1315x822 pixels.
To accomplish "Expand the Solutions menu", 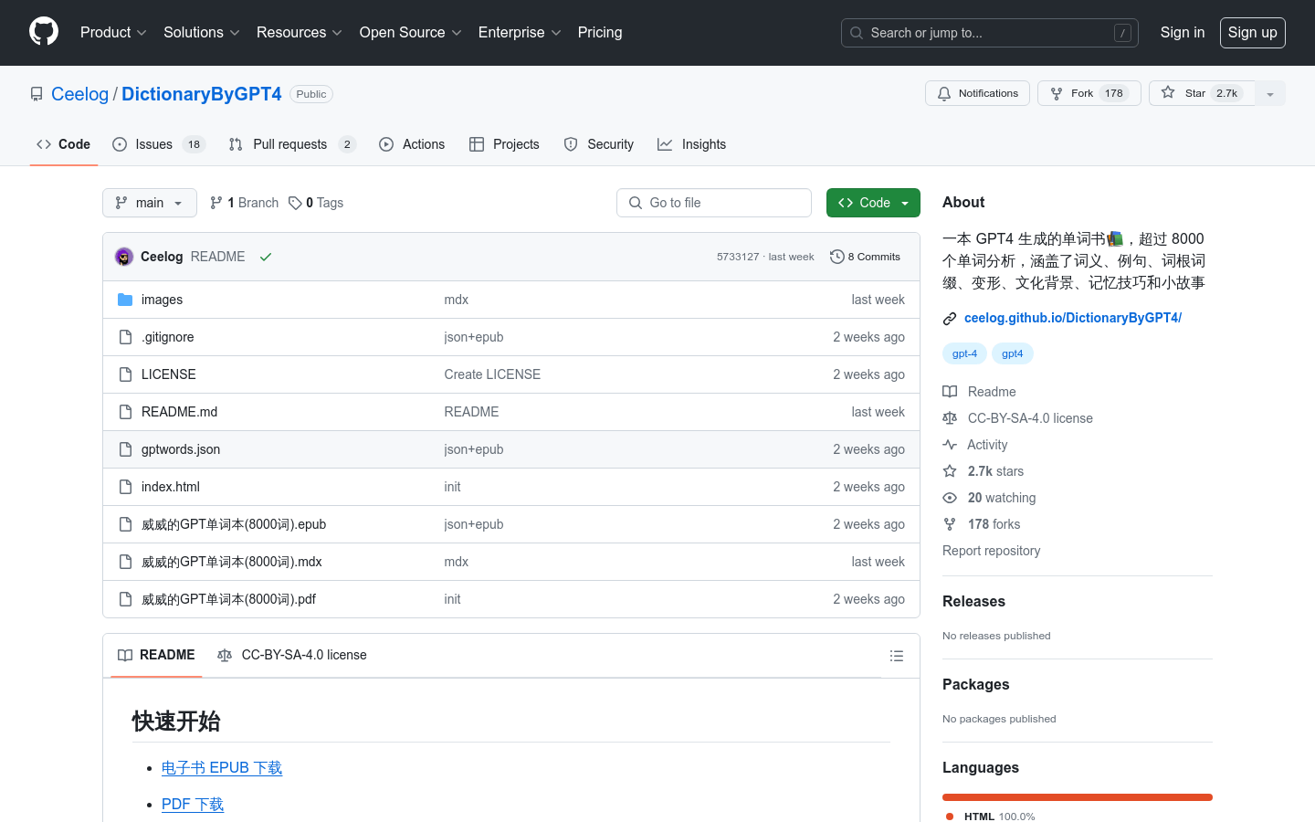I will (202, 33).
